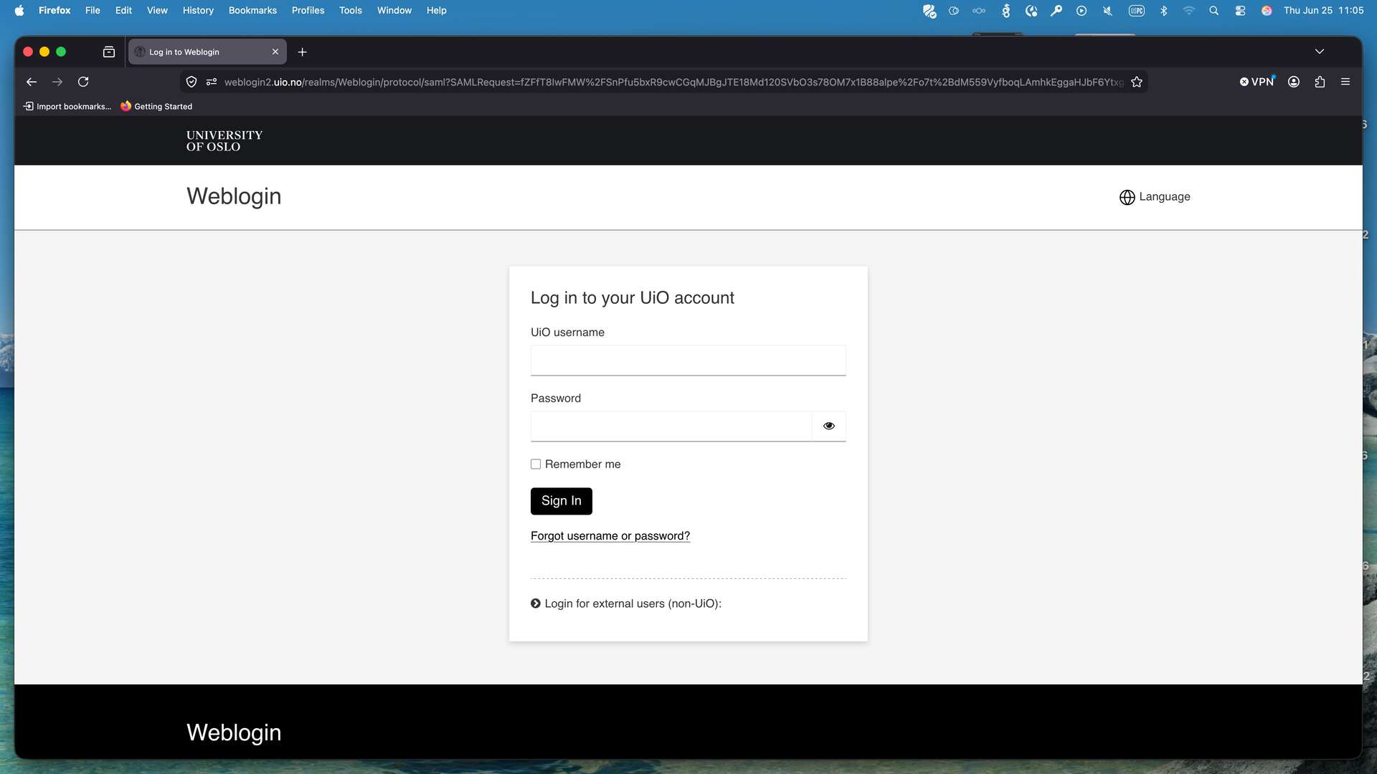Open the Tools menu

click(351, 11)
